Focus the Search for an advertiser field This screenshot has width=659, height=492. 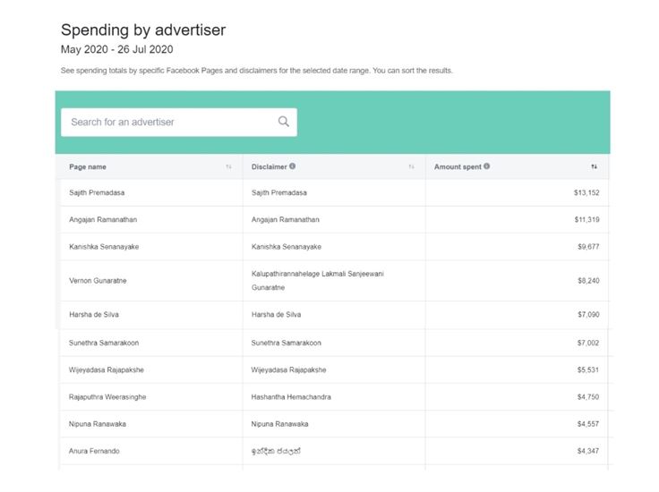click(179, 123)
